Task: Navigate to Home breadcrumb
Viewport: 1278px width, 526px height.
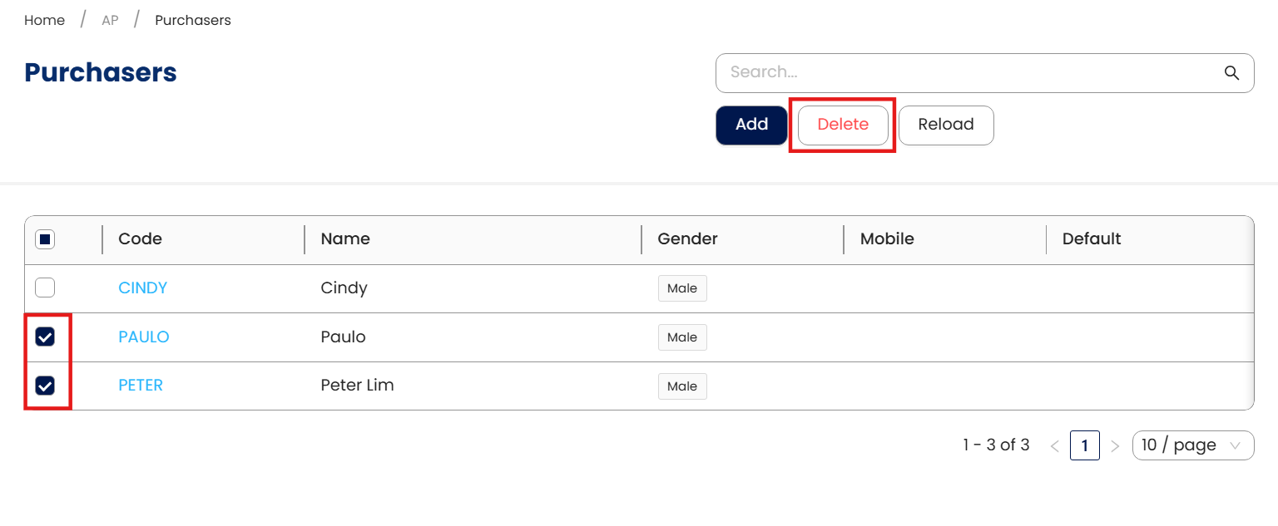Action: pos(45,20)
